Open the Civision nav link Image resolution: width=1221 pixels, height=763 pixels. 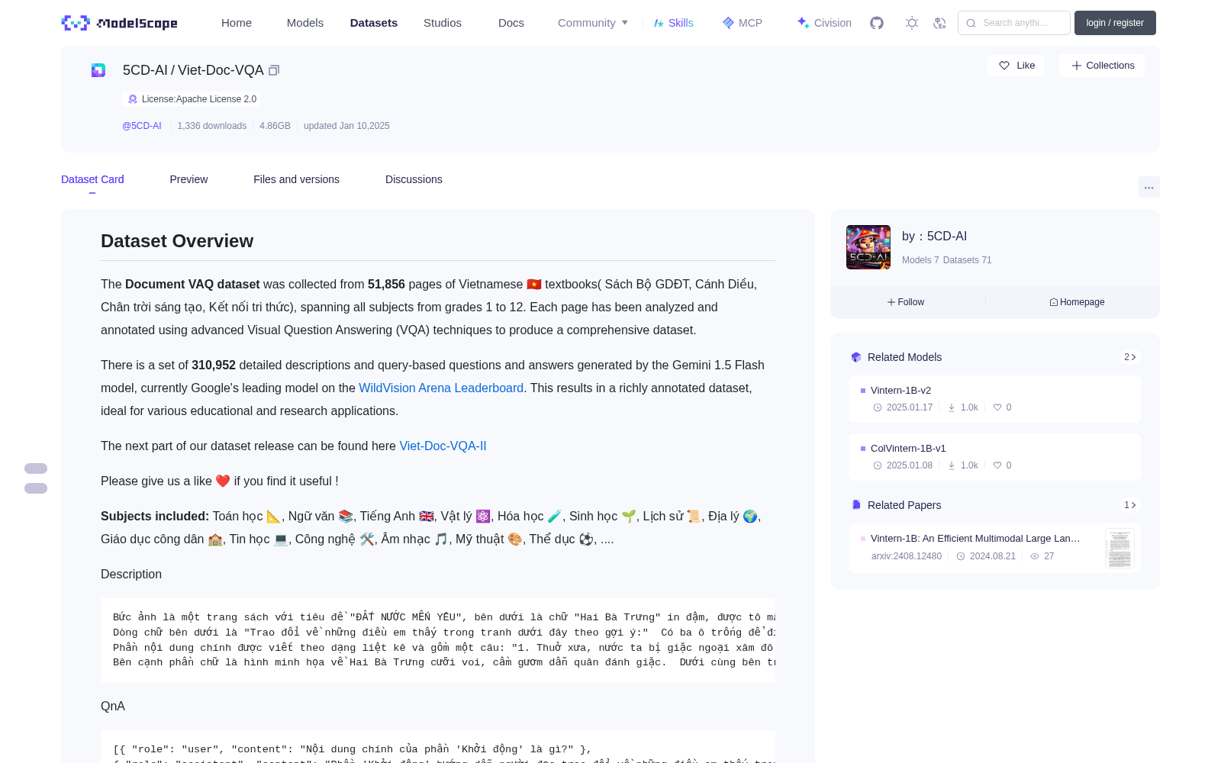pos(824,23)
